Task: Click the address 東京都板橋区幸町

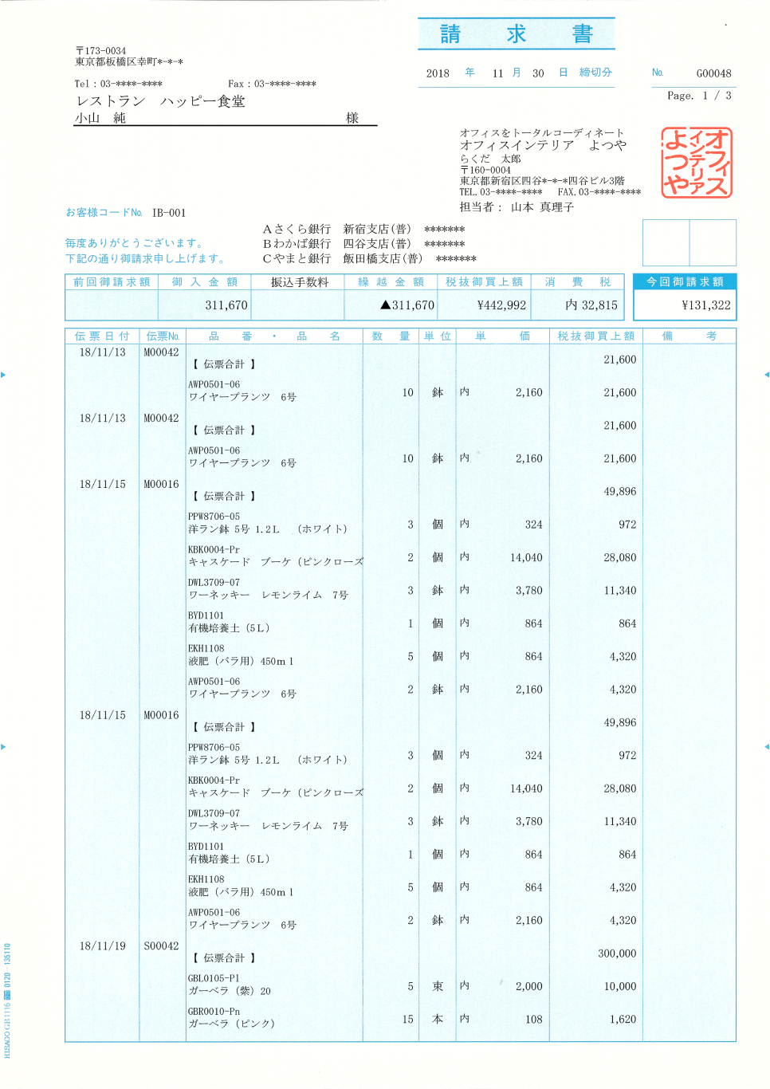Action: pos(129,62)
